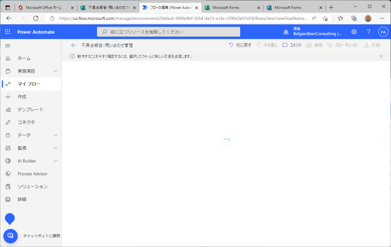Image resolution: width=391 pixels, height=247 pixels.
Task: Open the browser favorites list
Action: click(x=340, y=18)
